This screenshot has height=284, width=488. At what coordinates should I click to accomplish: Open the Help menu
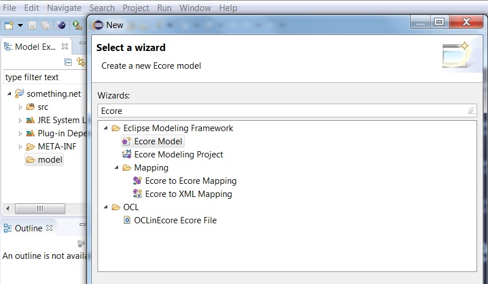pos(228,8)
